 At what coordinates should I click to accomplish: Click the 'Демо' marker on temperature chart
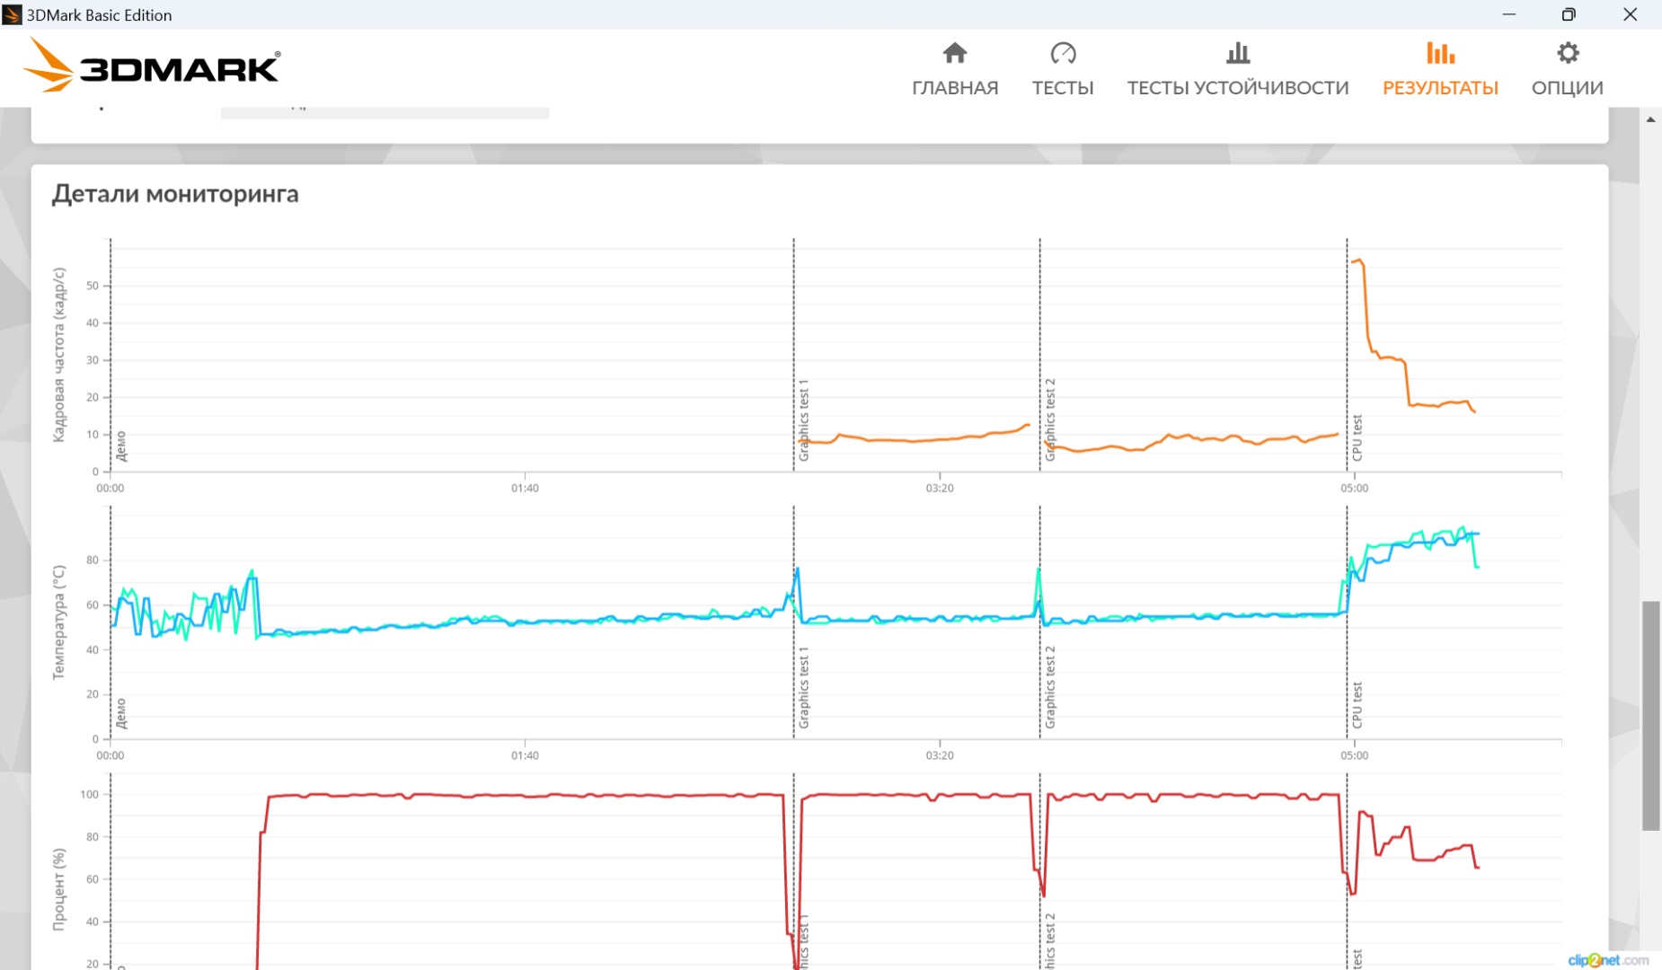121,713
